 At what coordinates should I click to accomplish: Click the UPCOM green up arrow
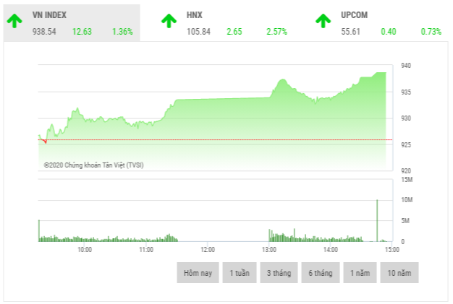[x=323, y=21]
